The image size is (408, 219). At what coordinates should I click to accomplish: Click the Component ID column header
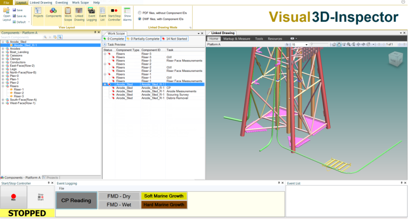[151, 50]
